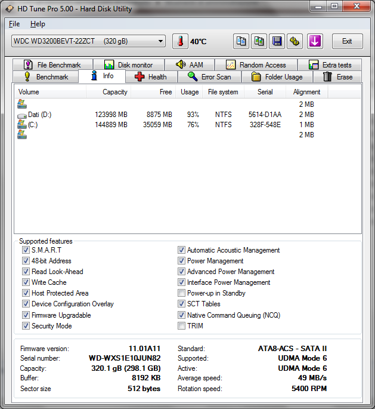Click the AAM speaker icon

[181, 64]
